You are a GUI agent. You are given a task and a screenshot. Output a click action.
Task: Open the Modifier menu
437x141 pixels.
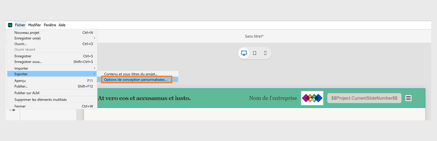34,25
